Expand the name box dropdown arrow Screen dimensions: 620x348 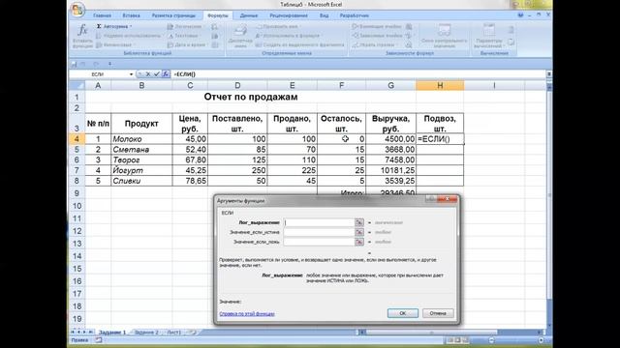[x=131, y=74]
